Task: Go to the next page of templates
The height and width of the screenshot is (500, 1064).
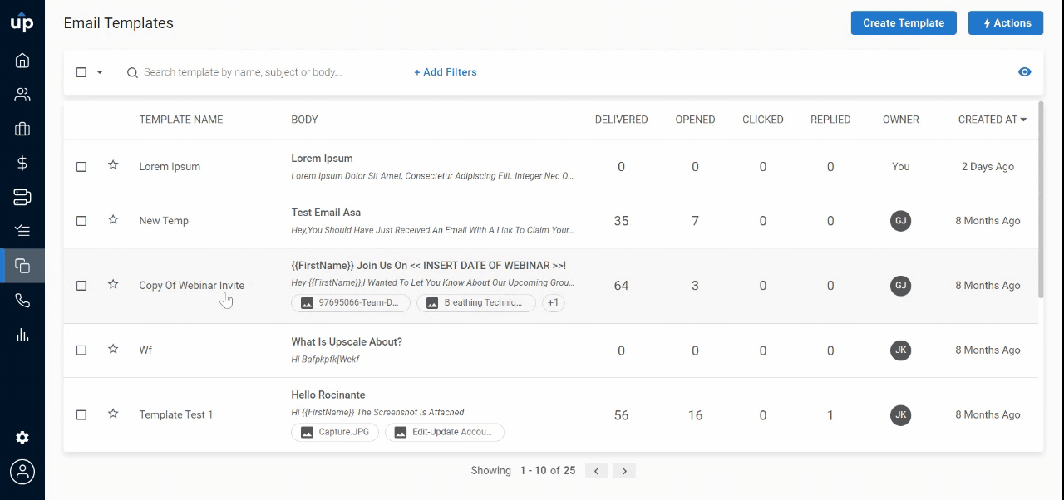Action: (x=624, y=471)
